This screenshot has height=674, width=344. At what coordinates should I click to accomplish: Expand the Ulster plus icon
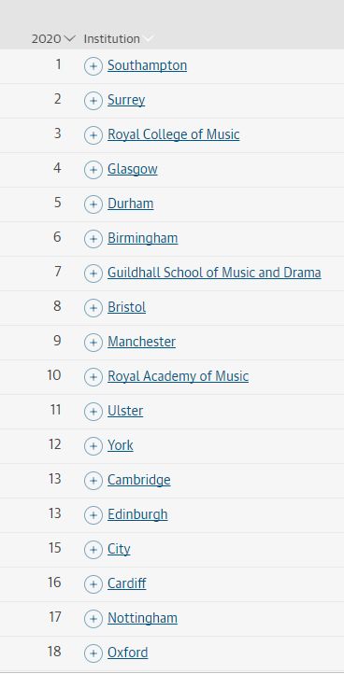point(93,412)
